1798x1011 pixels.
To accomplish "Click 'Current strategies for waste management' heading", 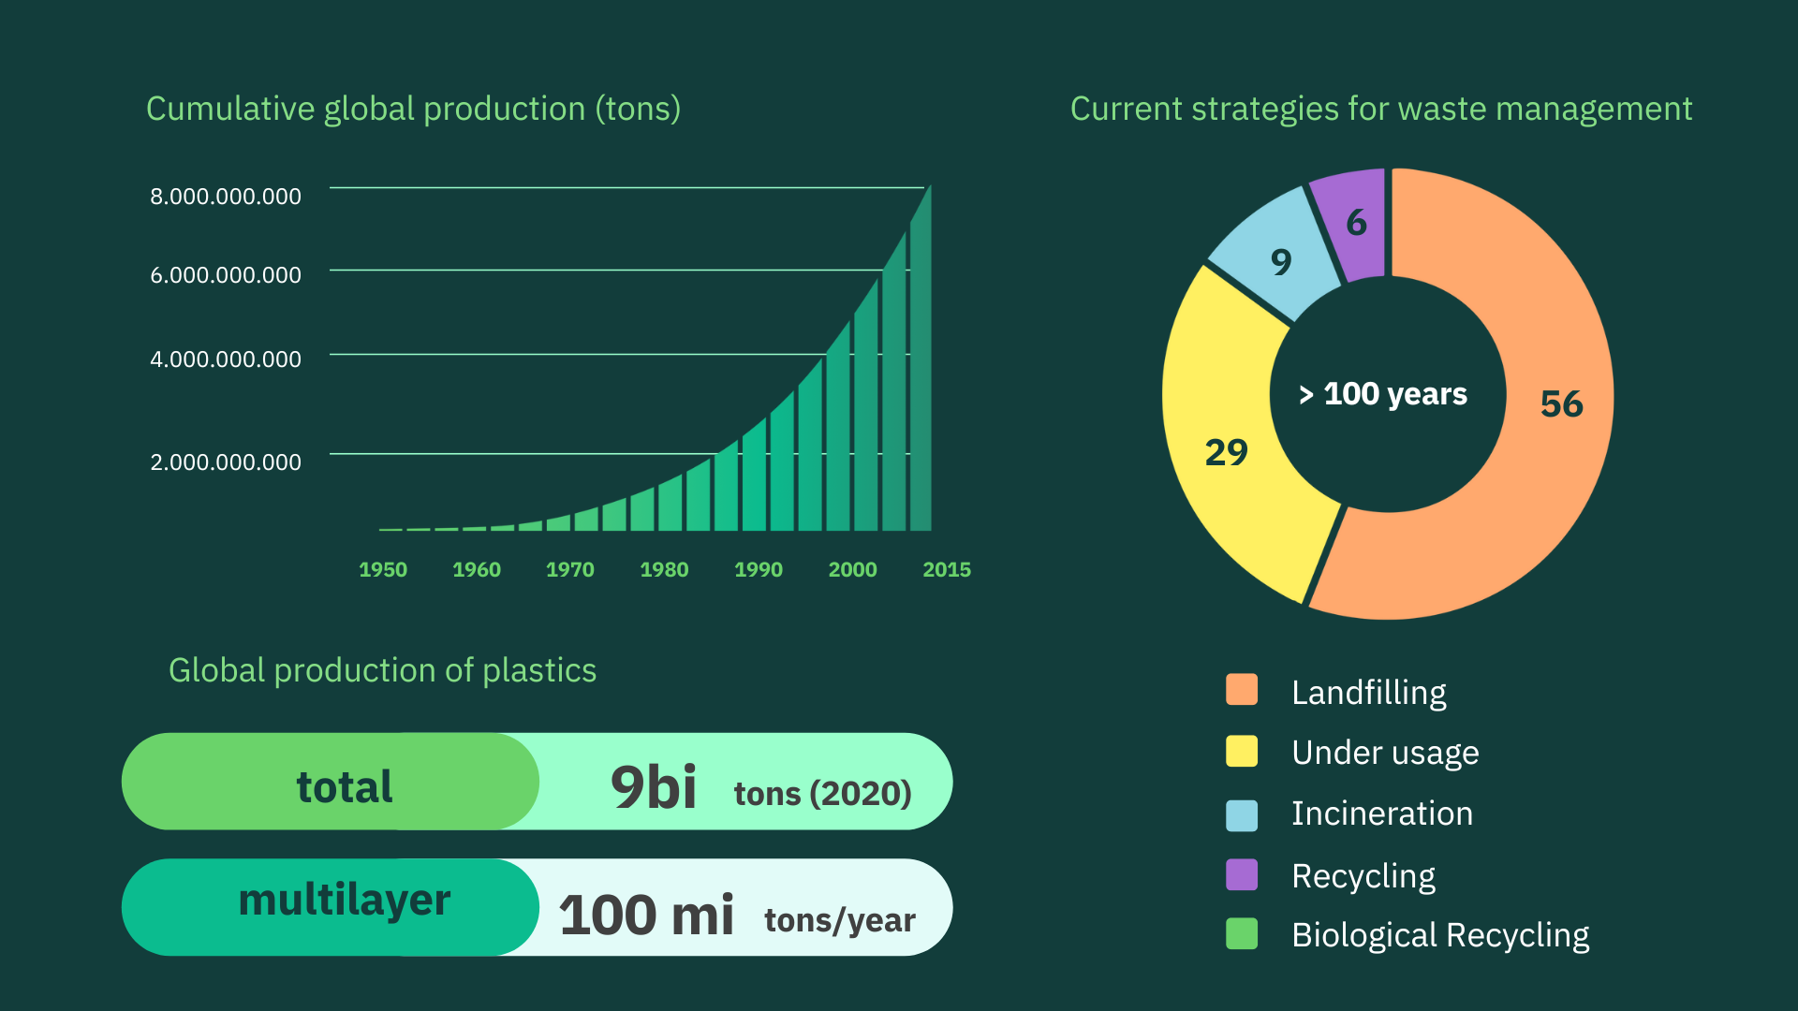I will [1380, 110].
